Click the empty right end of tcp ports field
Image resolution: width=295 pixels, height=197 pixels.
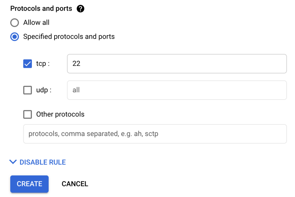click(265, 64)
